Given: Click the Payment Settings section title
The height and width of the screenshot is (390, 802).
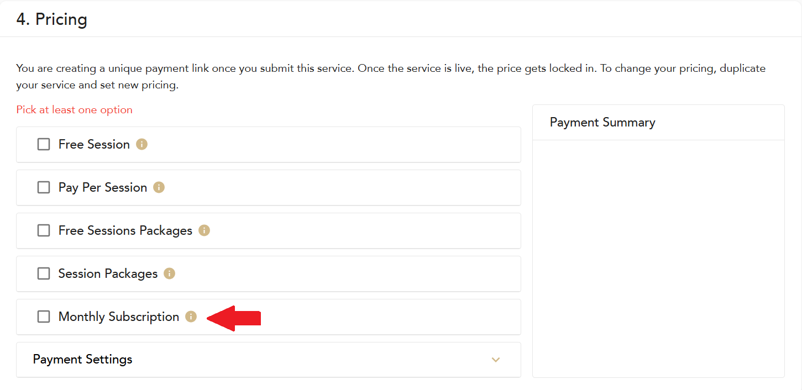Looking at the screenshot, I should (x=83, y=360).
